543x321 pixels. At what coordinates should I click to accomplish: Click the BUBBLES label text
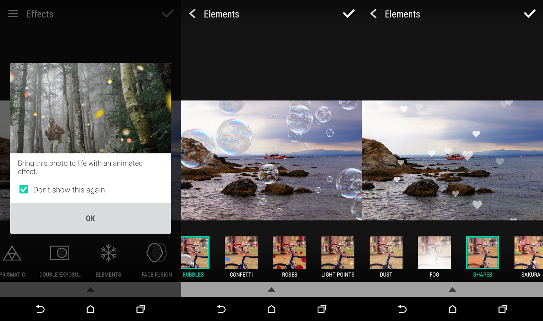point(193,275)
